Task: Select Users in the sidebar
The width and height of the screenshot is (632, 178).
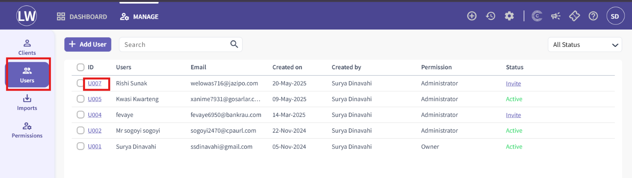Action: pos(27,75)
